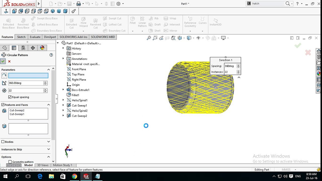Click the Print icon in the top toolbar
Image resolution: width=322 pixels, height=181 pixels.
click(x=78, y=4)
